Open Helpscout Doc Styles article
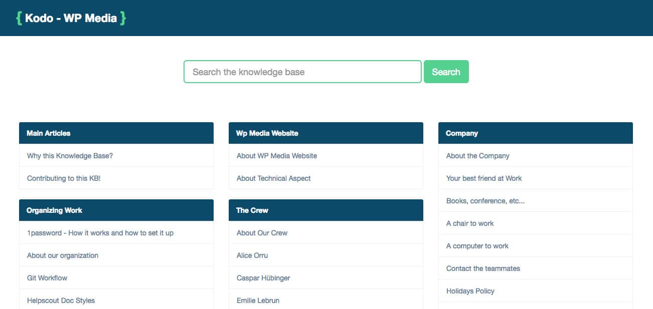 pos(116,300)
